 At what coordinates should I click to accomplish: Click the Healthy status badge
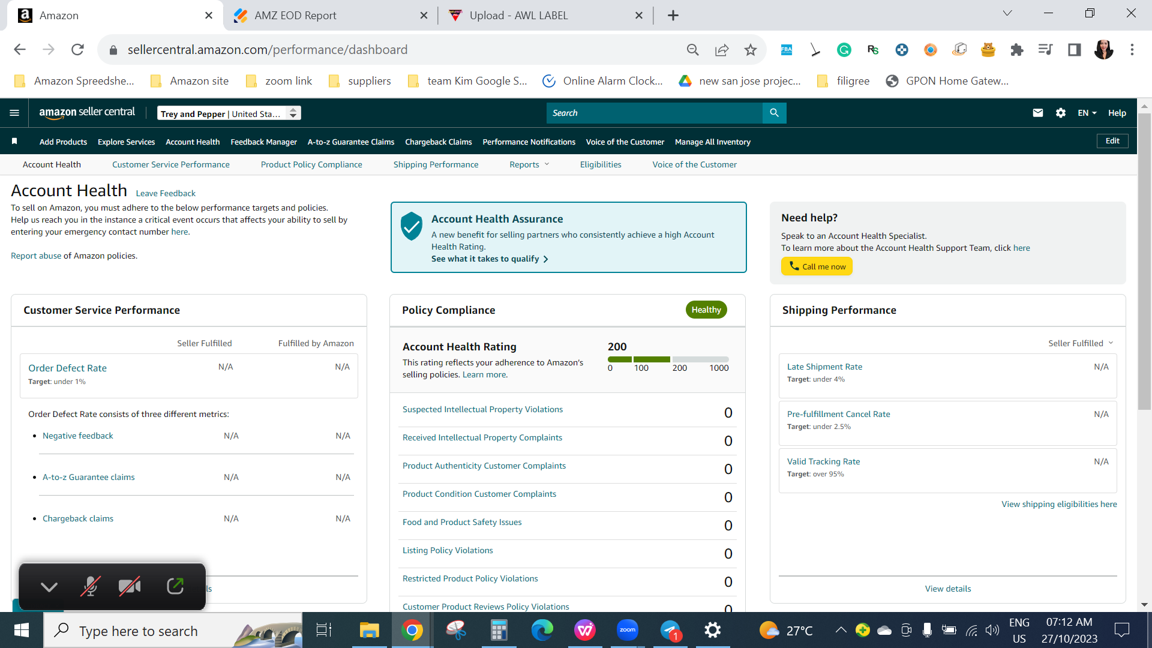coord(706,310)
